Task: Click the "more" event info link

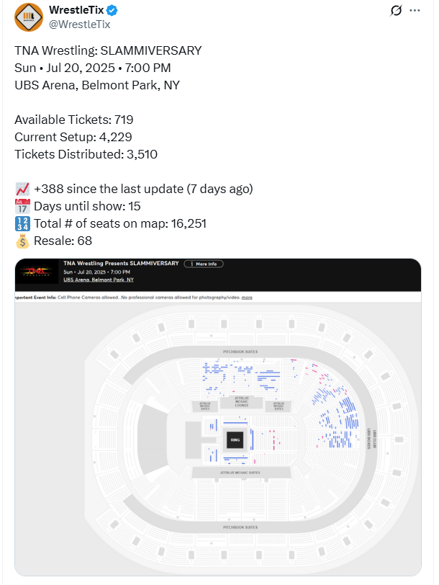Action: click(247, 297)
